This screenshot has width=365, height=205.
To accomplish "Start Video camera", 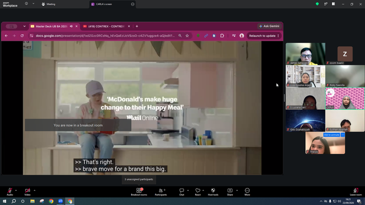I will (x=27, y=191).
